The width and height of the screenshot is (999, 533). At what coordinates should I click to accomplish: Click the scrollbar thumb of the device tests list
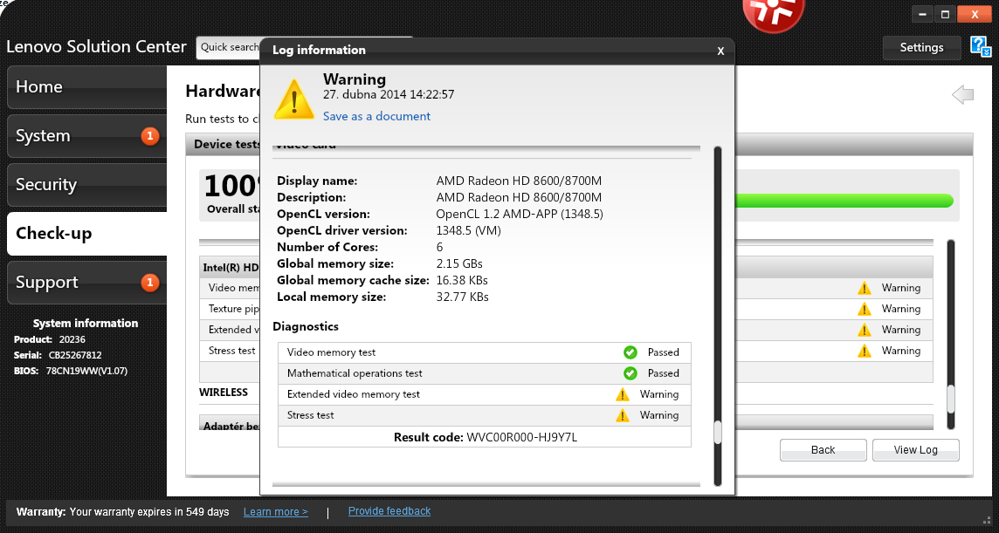951,400
